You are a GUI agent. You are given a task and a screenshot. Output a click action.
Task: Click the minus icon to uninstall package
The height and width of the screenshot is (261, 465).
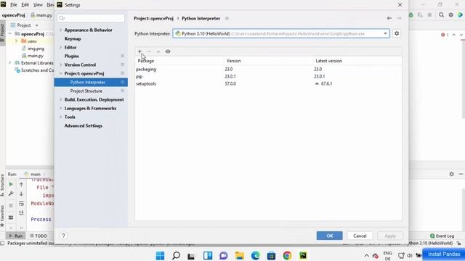click(149, 51)
